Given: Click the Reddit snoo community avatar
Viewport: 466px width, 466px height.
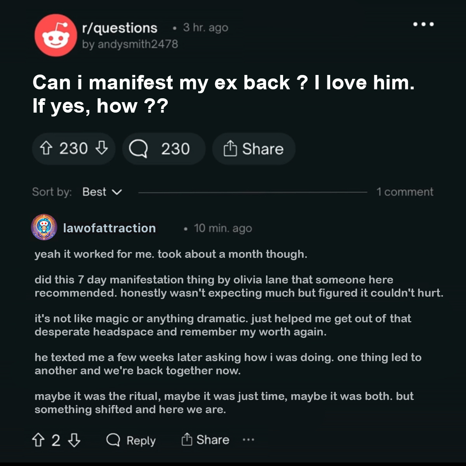Looking at the screenshot, I should pos(56,35).
